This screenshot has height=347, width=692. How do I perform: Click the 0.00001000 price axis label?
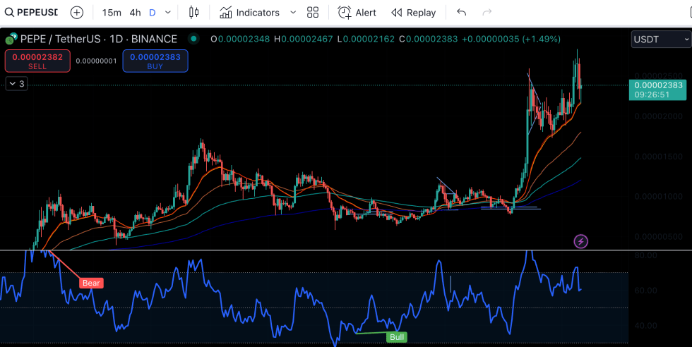click(x=658, y=196)
